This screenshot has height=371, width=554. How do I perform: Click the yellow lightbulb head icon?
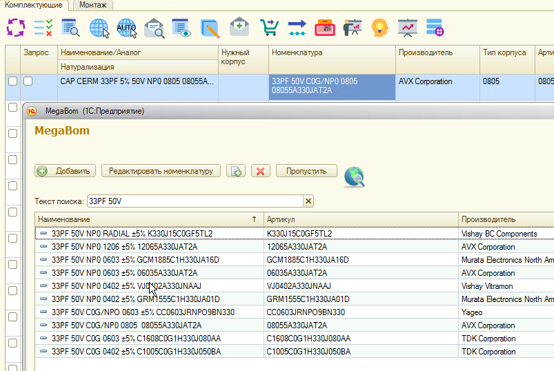pos(379,28)
